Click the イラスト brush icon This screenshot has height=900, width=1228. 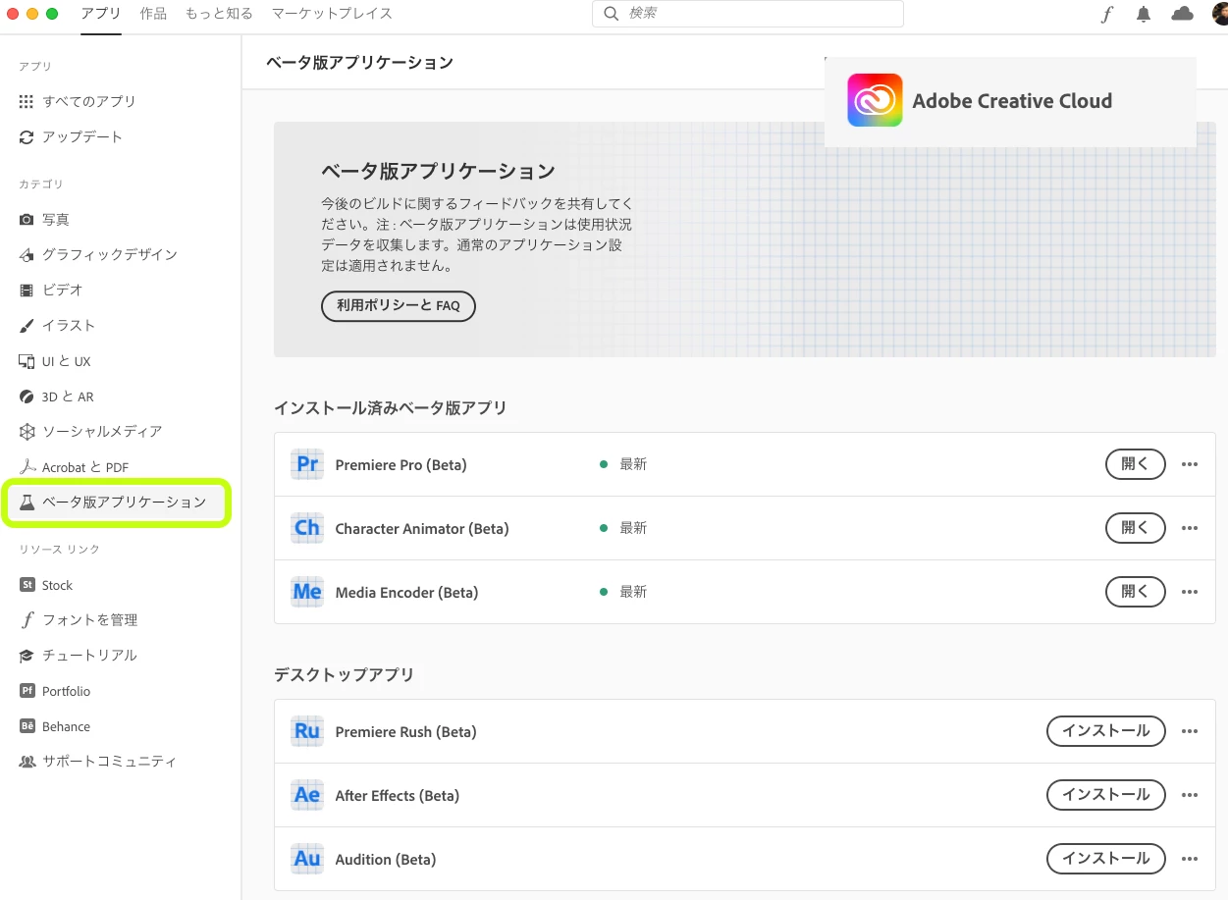[27, 326]
